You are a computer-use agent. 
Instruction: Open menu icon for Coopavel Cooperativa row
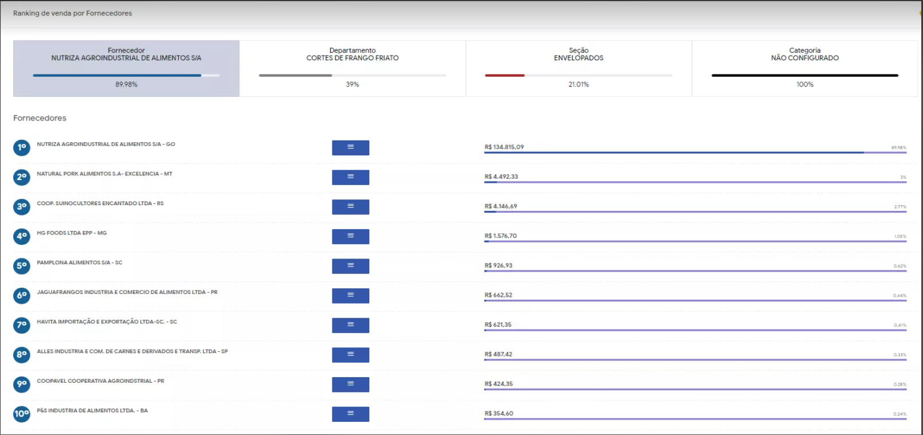coord(350,385)
